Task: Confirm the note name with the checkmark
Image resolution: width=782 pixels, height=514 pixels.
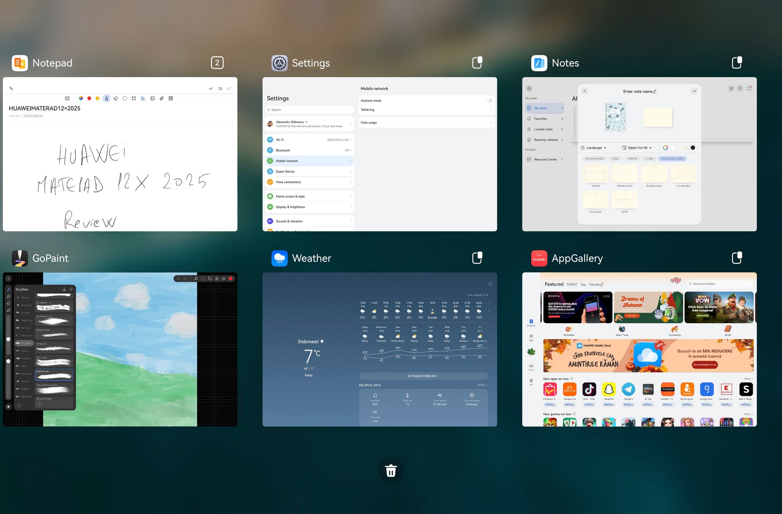Action: click(x=694, y=91)
